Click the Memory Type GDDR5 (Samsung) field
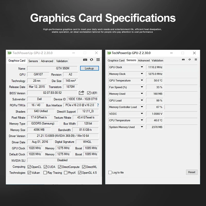 point(43,124)
